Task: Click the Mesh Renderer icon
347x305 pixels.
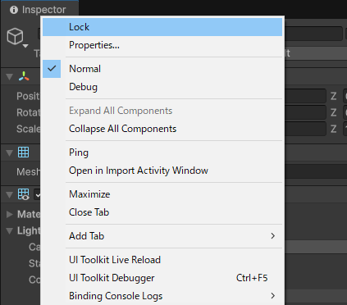Action: pyautogui.click(x=23, y=194)
